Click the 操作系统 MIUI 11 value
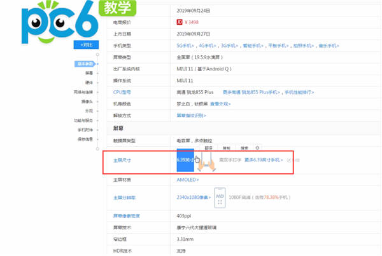Screen dimensions: 382x256 pos(185,81)
